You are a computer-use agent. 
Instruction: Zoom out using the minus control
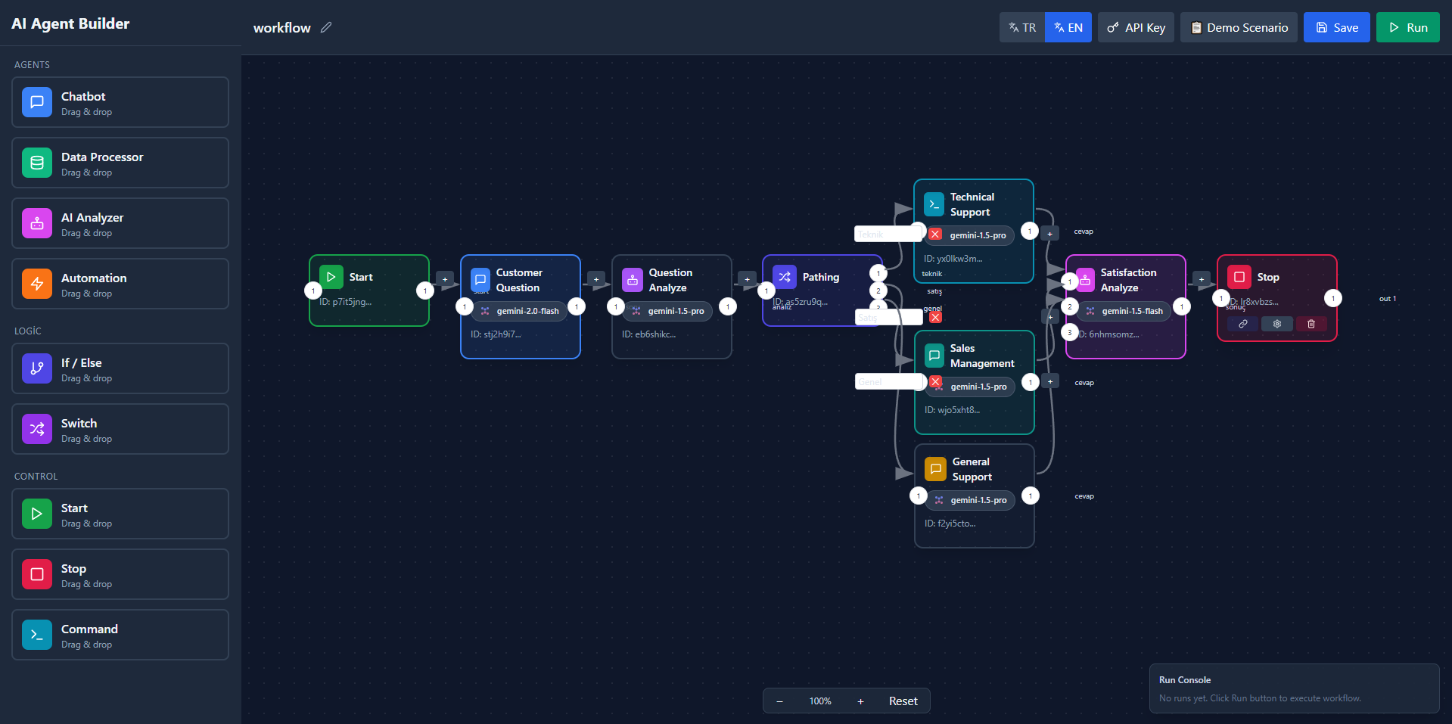click(779, 701)
